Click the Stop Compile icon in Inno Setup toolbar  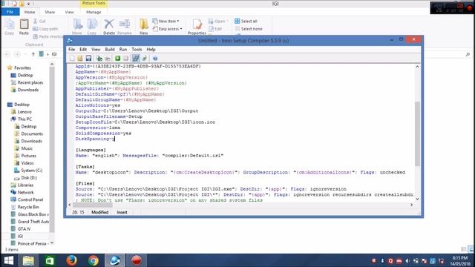(x=108, y=58)
